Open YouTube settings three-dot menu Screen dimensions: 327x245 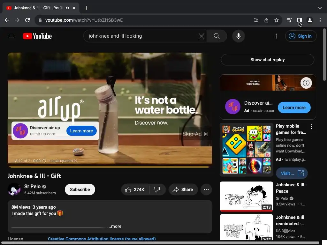(x=276, y=36)
